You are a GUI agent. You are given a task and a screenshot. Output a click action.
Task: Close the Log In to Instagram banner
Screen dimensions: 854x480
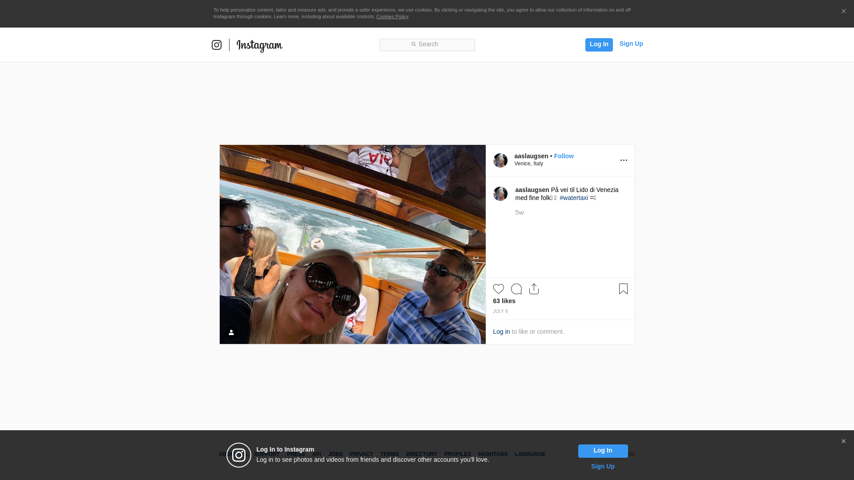[x=843, y=441]
